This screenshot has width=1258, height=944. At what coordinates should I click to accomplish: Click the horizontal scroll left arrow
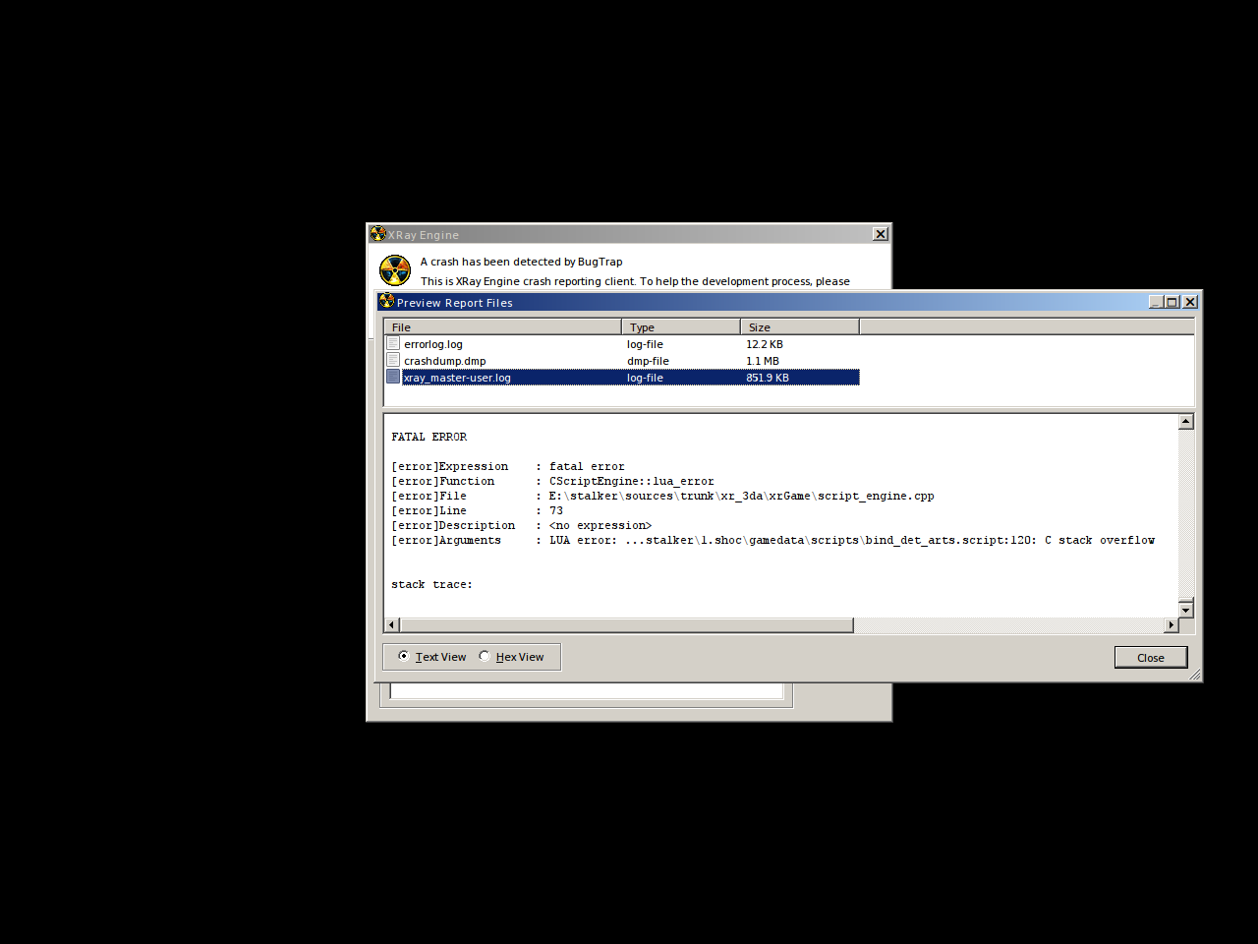(392, 625)
